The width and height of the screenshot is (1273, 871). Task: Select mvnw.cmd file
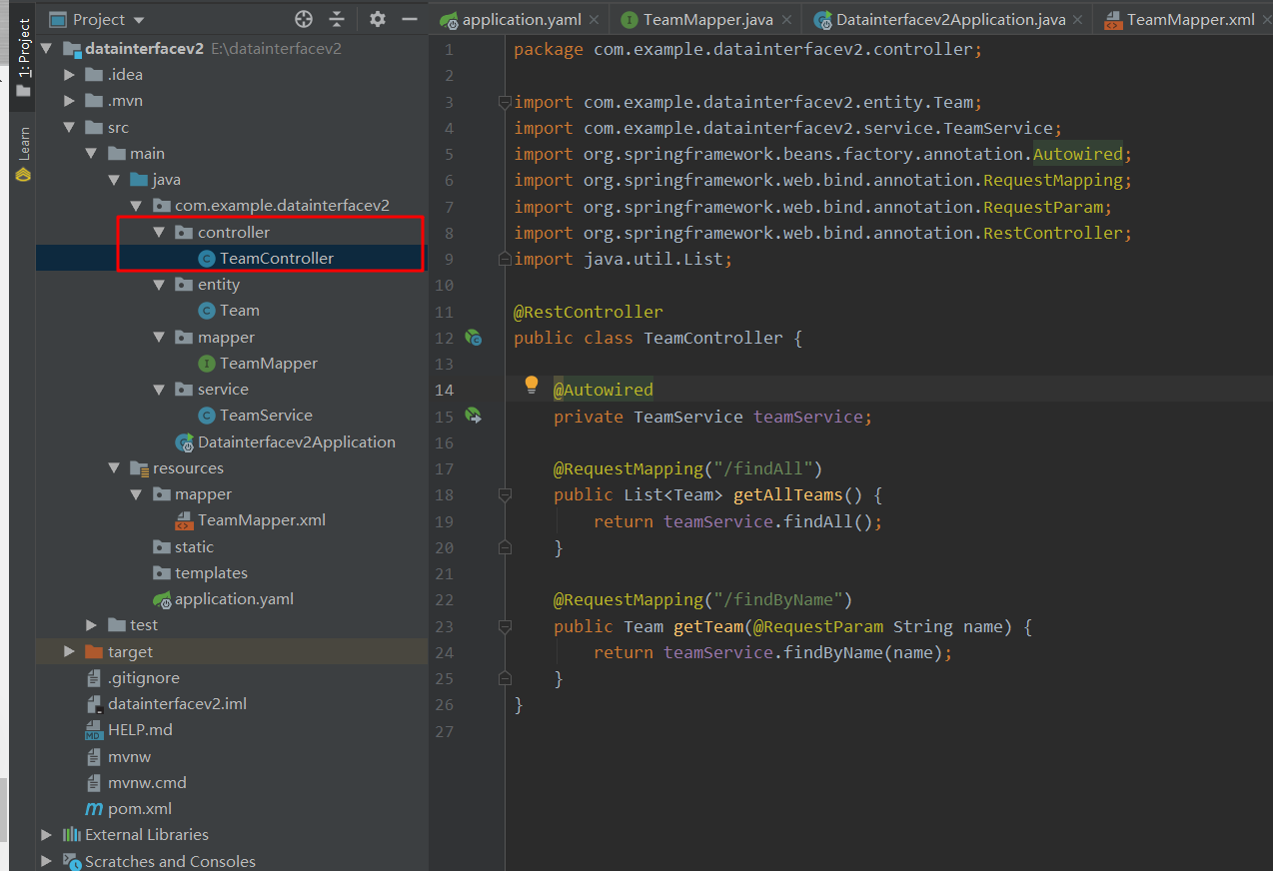coord(137,782)
